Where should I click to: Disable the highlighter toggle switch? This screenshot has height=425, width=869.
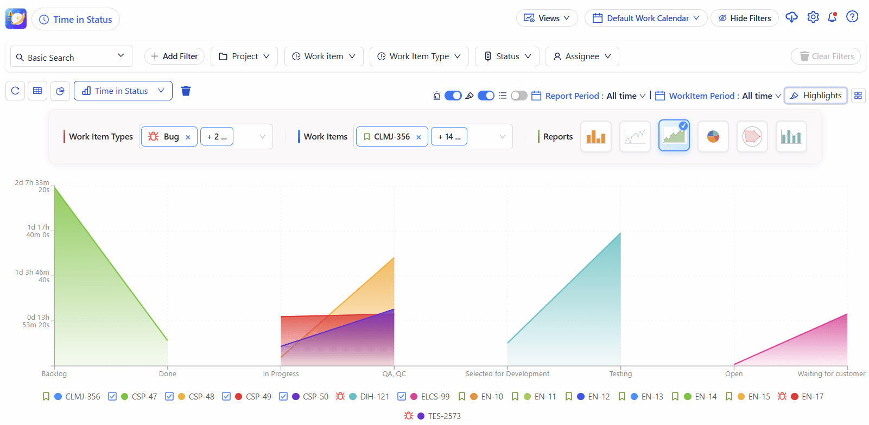pyautogui.click(x=486, y=96)
